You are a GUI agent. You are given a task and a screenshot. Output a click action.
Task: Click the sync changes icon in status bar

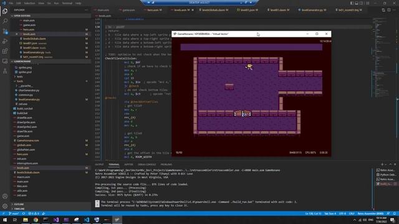point(24,213)
